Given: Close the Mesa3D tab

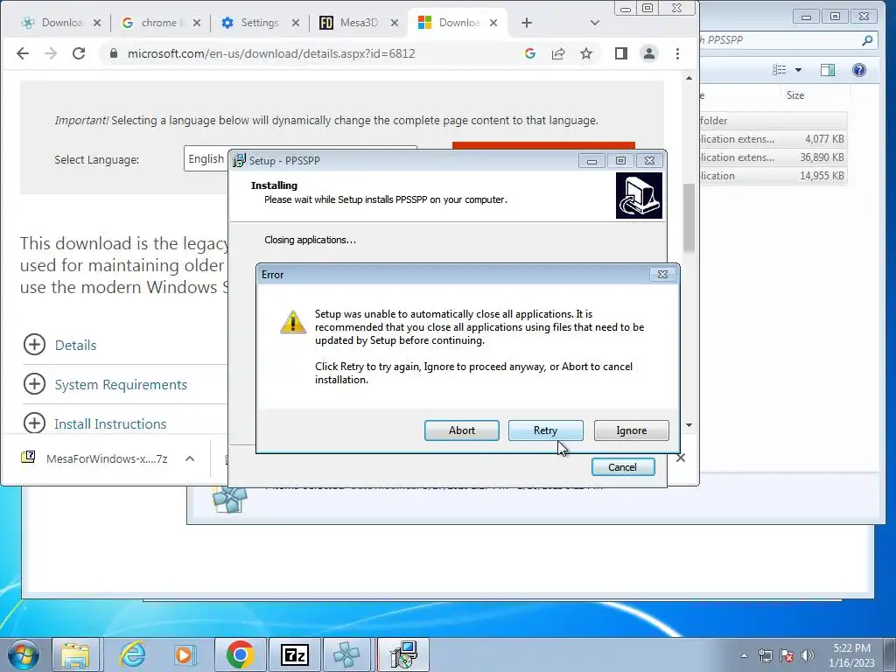Looking at the screenshot, I should [395, 23].
